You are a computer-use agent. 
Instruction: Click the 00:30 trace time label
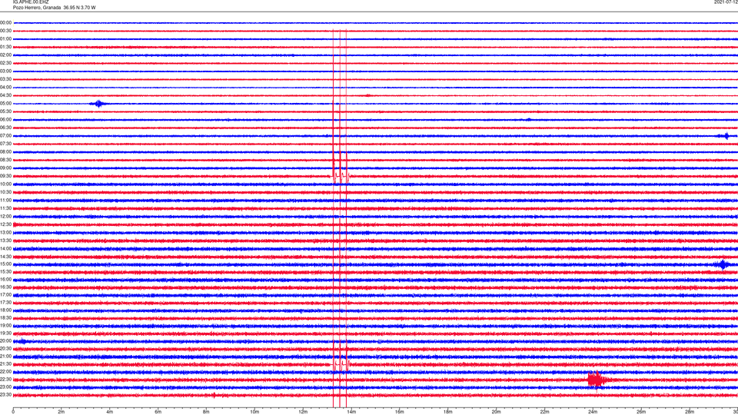coord(5,31)
